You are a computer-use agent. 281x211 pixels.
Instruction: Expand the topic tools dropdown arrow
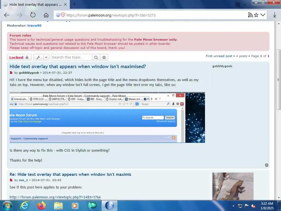coord(46,57)
